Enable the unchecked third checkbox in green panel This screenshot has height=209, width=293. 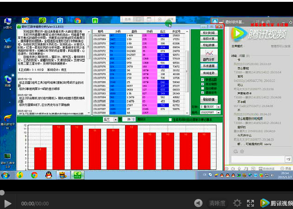(203, 88)
